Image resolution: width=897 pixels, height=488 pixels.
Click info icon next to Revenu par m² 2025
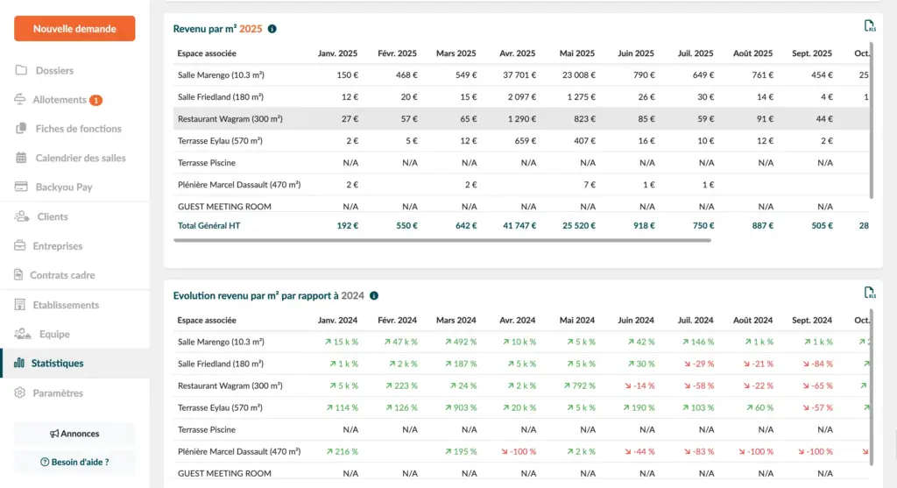[x=272, y=29]
